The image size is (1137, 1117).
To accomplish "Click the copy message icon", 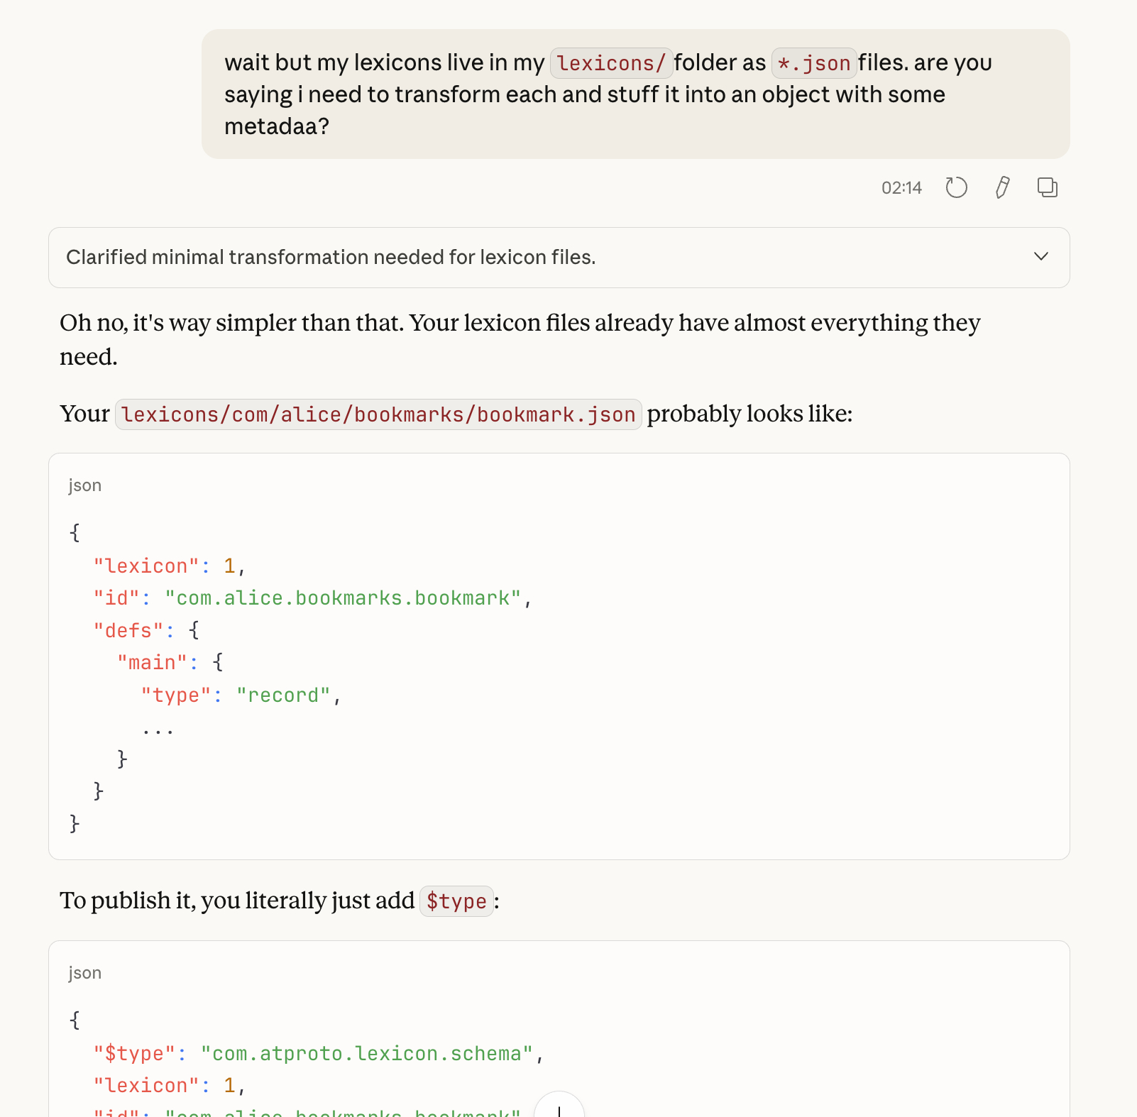I will pos(1047,187).
